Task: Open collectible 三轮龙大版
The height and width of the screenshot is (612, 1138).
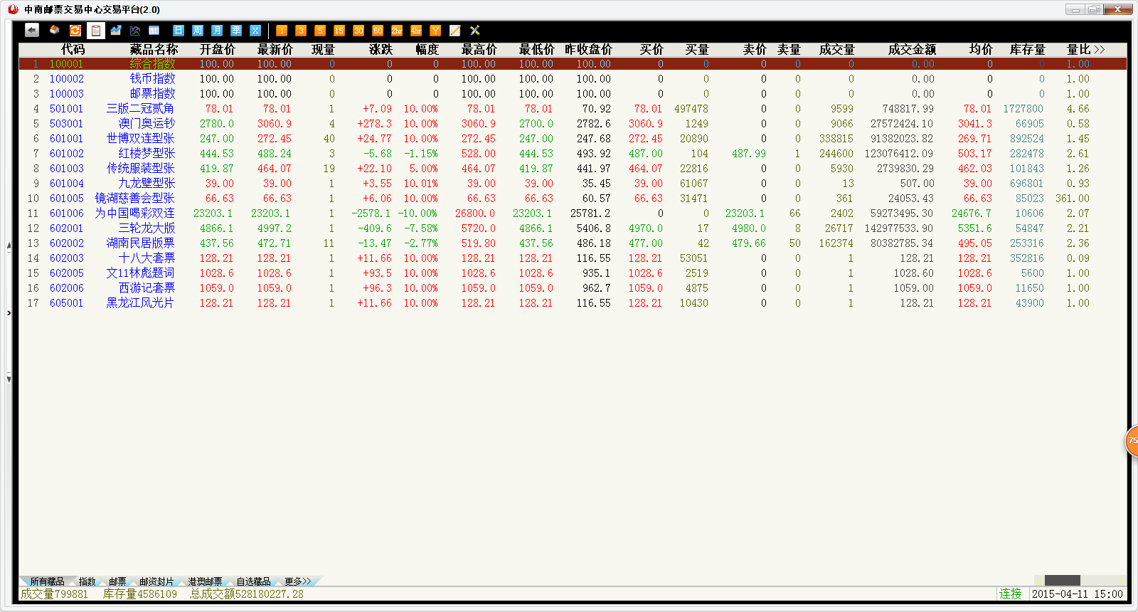Action: pos(147,228)
